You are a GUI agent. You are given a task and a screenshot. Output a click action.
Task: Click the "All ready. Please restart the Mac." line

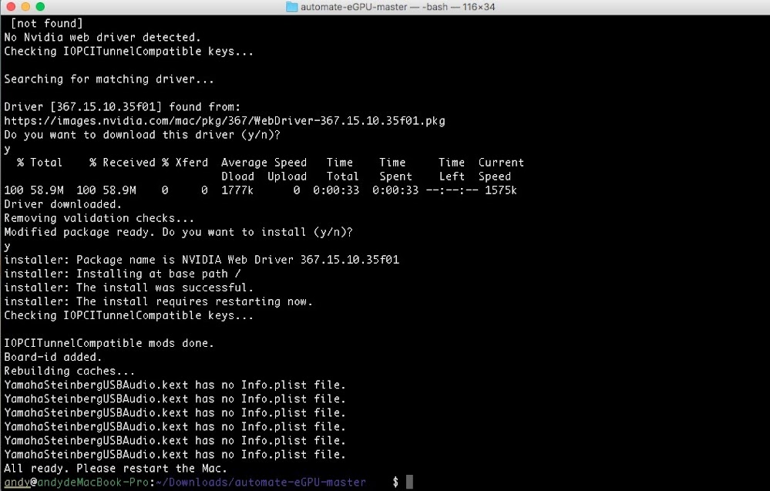pos(116,469)
